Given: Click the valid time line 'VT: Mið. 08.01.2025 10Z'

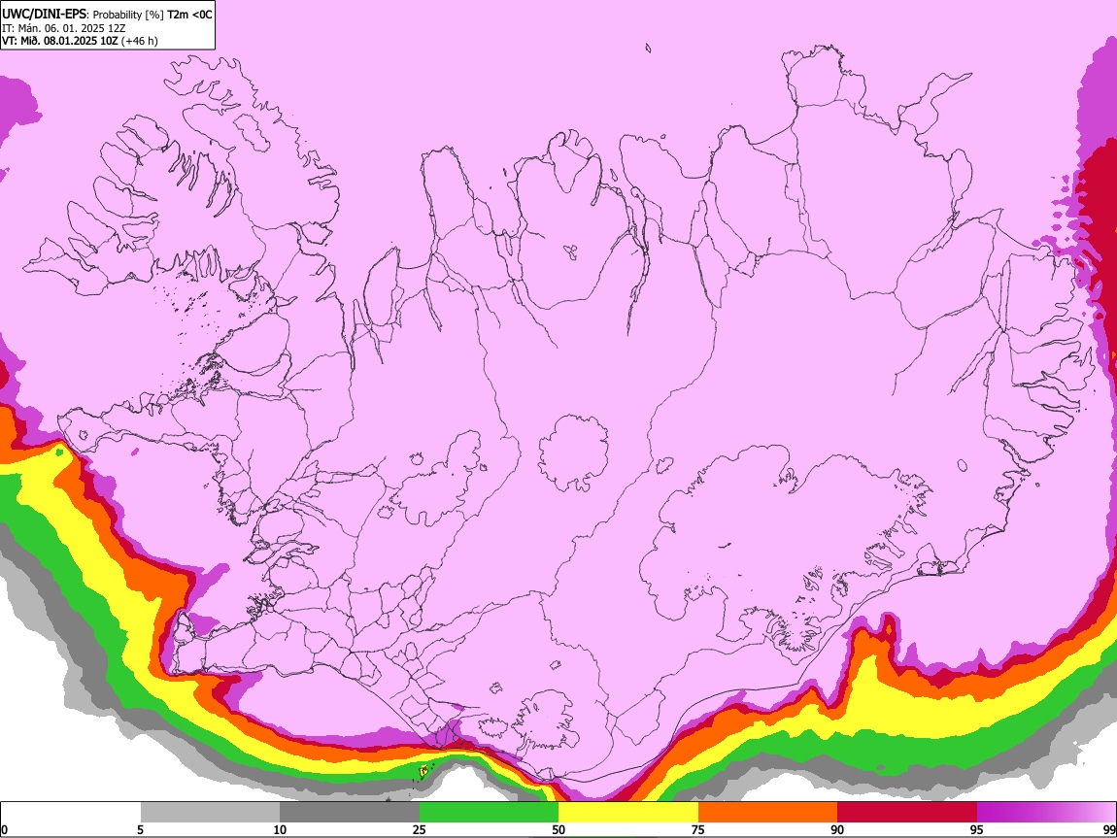Looking at the screenshot, I should click(x=60, y=41).
